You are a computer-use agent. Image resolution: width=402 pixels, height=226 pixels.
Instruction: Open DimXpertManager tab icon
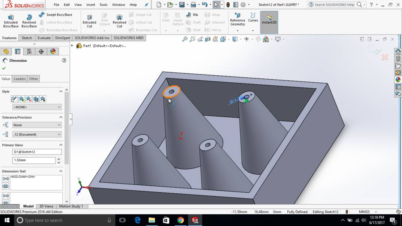click(41, 51)
